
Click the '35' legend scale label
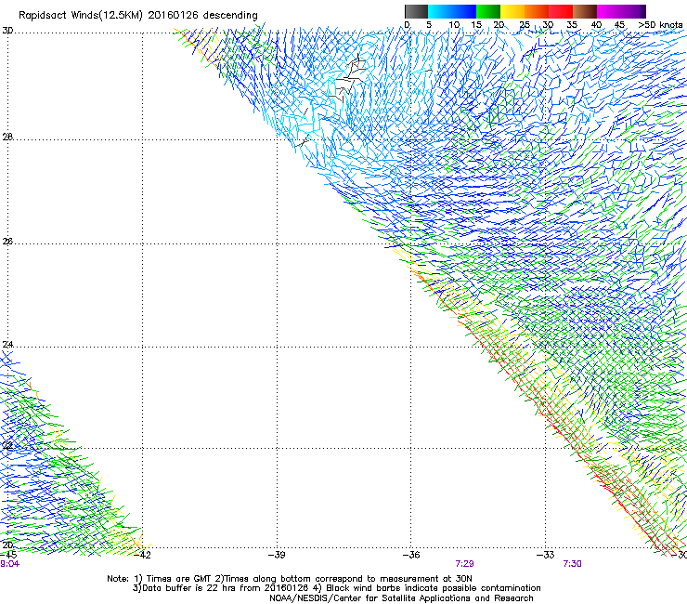(x=572, y=25)
